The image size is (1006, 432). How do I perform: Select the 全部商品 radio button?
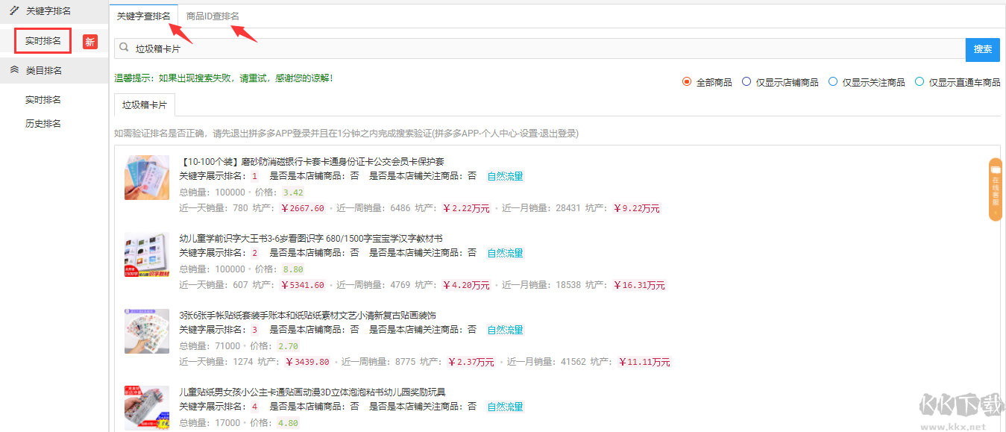click(x=687, y=82)
